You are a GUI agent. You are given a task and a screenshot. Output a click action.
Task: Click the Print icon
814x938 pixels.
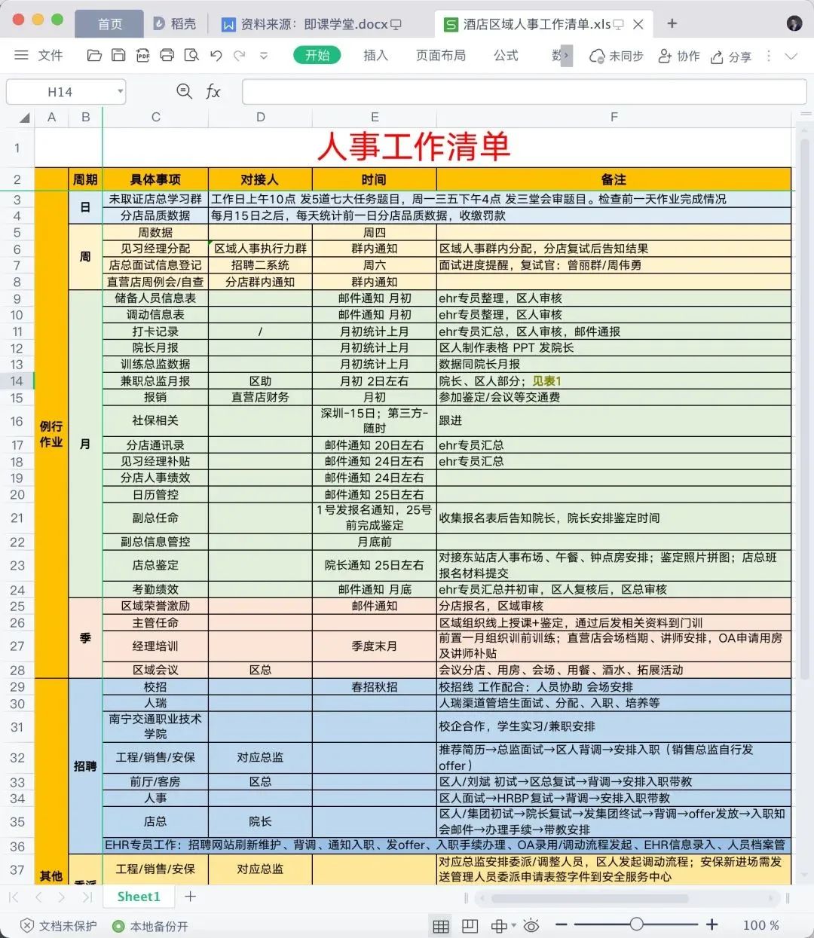point(167,55)
